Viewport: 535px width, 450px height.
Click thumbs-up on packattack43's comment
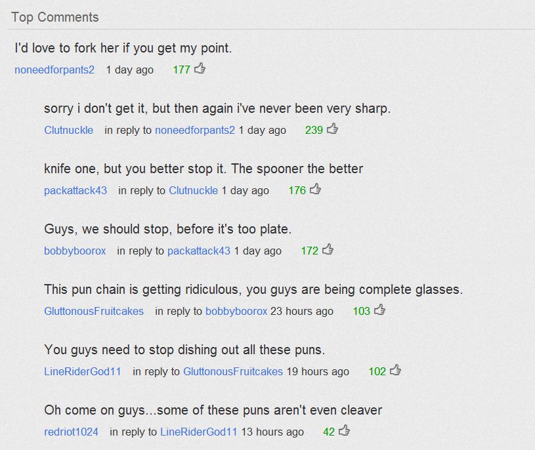coord(316,189)
